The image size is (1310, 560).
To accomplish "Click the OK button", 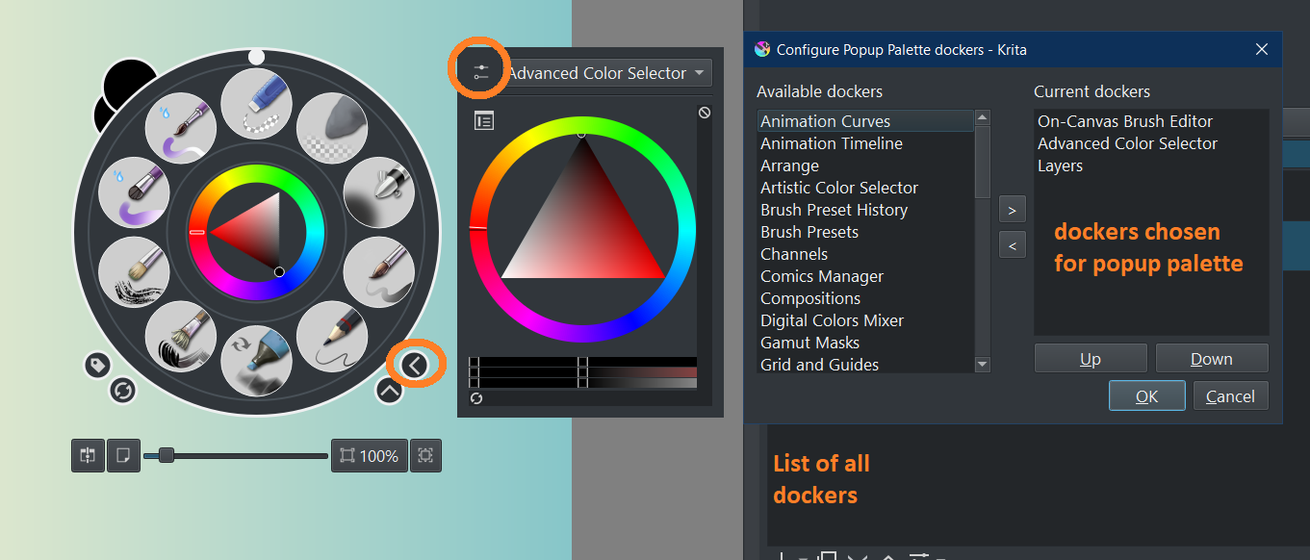I will [x=1146, y=395].
